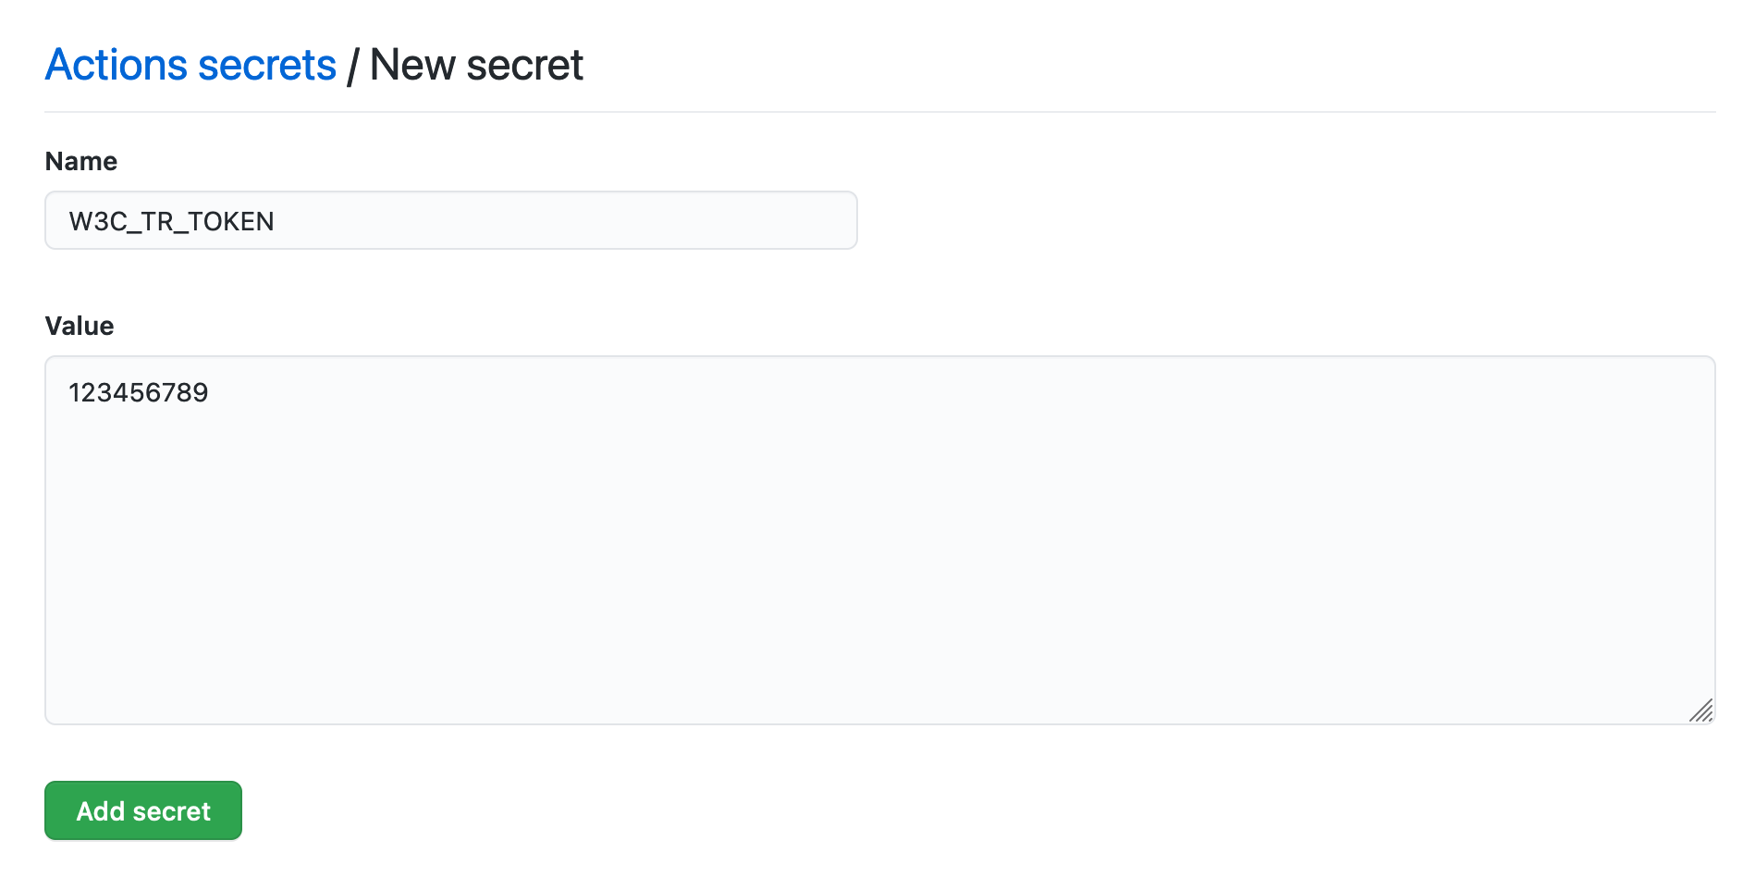This screenshot has width=1755, height=877.
Task: Focus the Name input field
Action: (450, 221)
